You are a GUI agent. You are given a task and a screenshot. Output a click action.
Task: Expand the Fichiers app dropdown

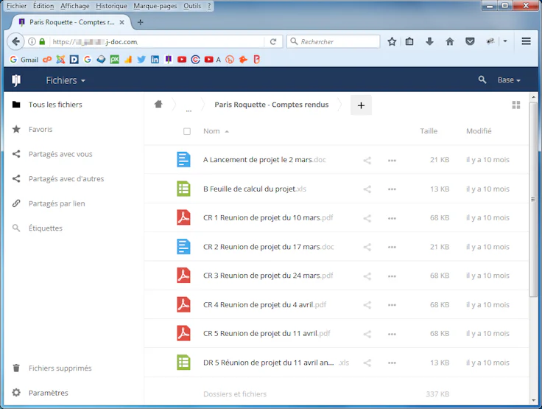66,80
